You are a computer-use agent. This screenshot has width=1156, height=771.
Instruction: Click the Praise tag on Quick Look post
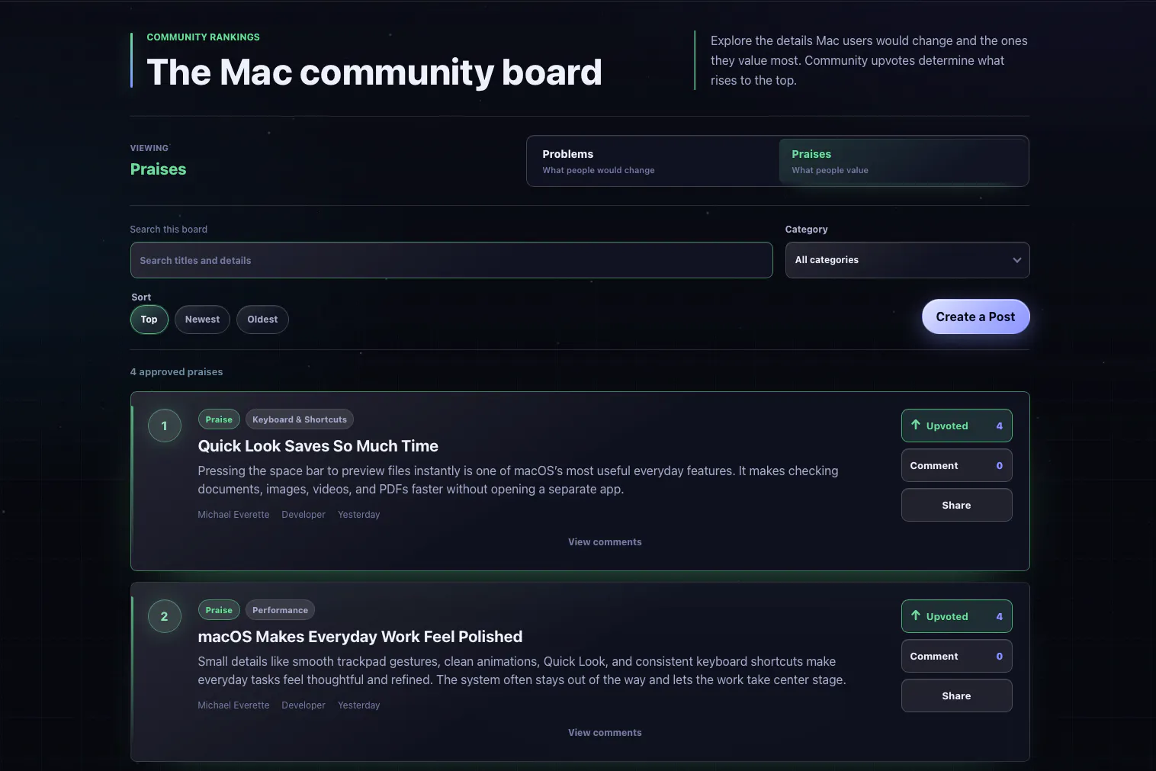click(x=219, y=419)
